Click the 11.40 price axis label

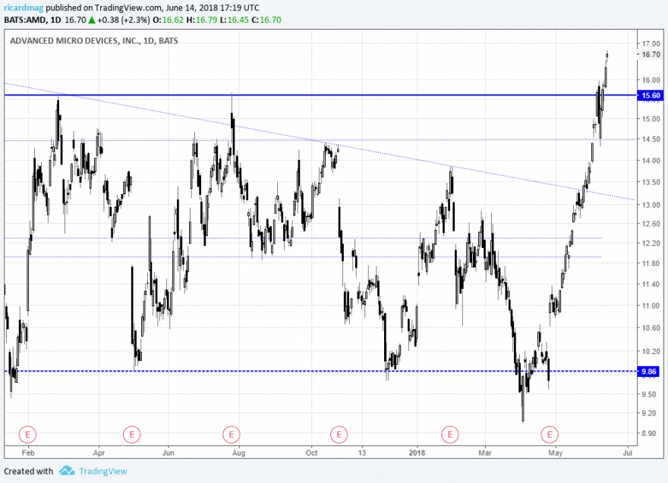[651, 284]
